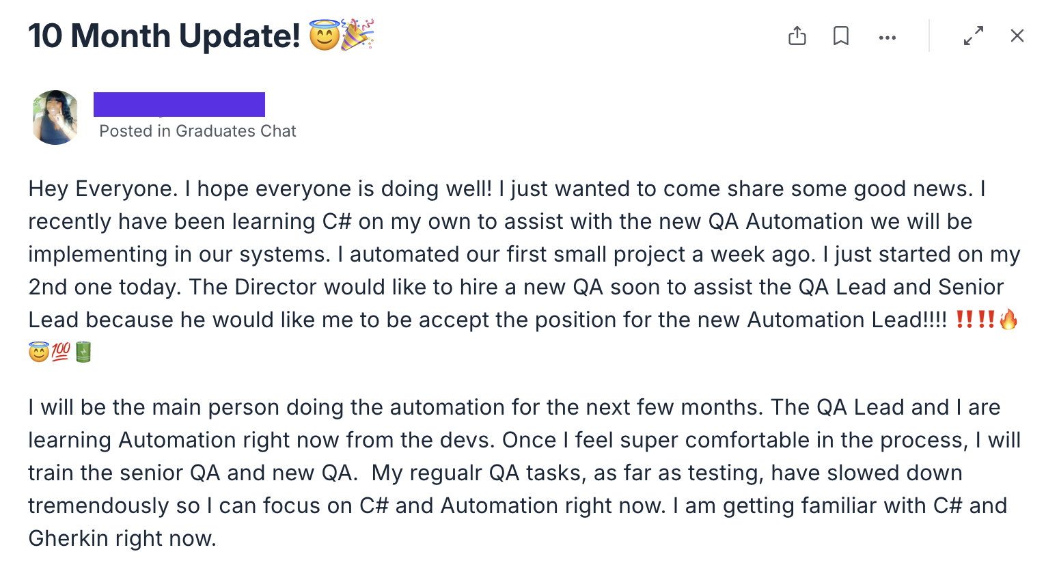
Task: Click the party popper emoji in the title
Action: 357,35
